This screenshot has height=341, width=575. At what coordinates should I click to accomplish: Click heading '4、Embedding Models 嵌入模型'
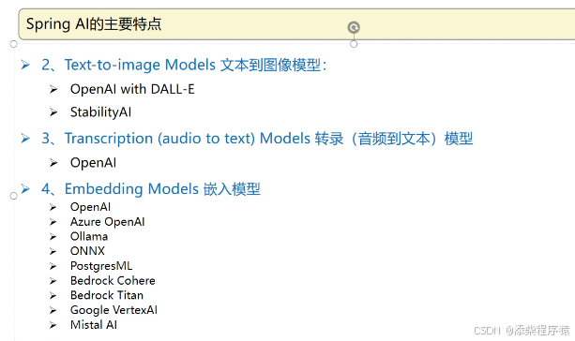pos(151,189)
